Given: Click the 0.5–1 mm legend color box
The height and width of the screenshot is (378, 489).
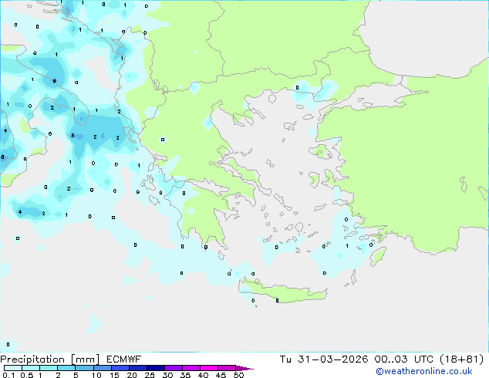Looking at the screenshot, I should pyautogui.click(x=31, y=368).
